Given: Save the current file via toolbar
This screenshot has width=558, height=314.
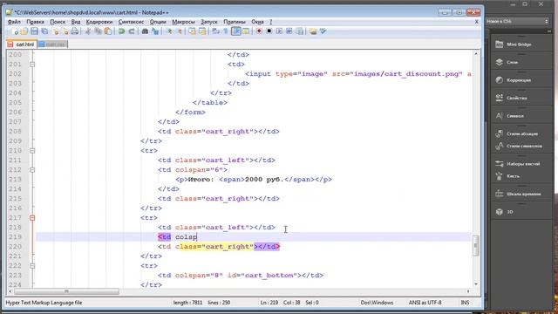Looking at the screenshot, I should 34,31.
